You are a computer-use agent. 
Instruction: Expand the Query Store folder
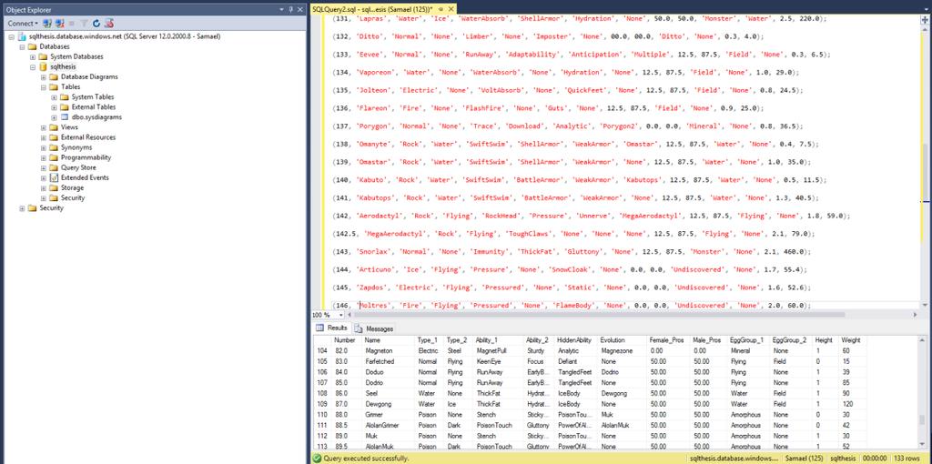click(x=44, y=167)
